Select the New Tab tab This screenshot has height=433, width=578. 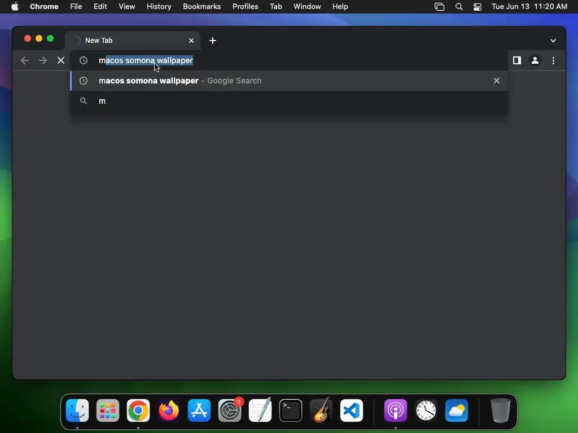(x=133, y=41)
